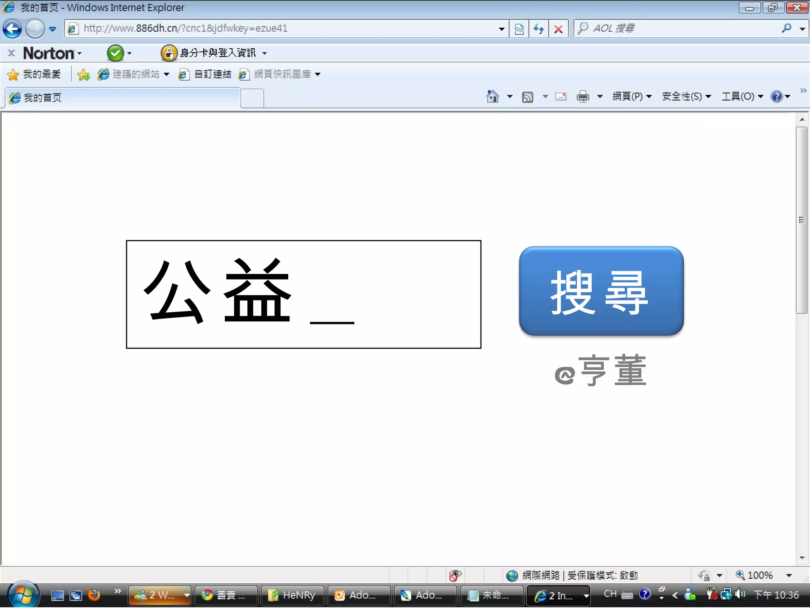The height and width of the screenshot is (608, 810).
Task: Click the Add to Favorites bar icon
Action: coord(83,74)
